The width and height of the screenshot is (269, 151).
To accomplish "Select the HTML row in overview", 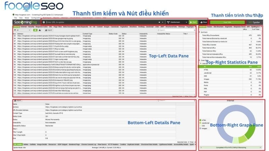I will (230, 70).
